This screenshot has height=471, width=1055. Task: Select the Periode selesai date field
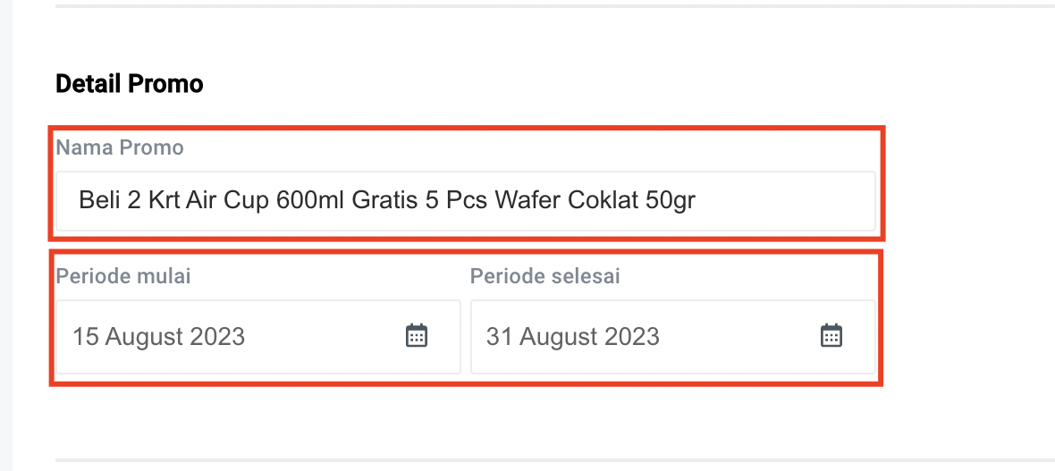tap(644, 337)
